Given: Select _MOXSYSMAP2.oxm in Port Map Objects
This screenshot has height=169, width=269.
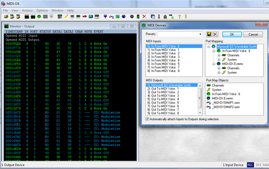Looking at the screenshot, I should pos(226,107).
